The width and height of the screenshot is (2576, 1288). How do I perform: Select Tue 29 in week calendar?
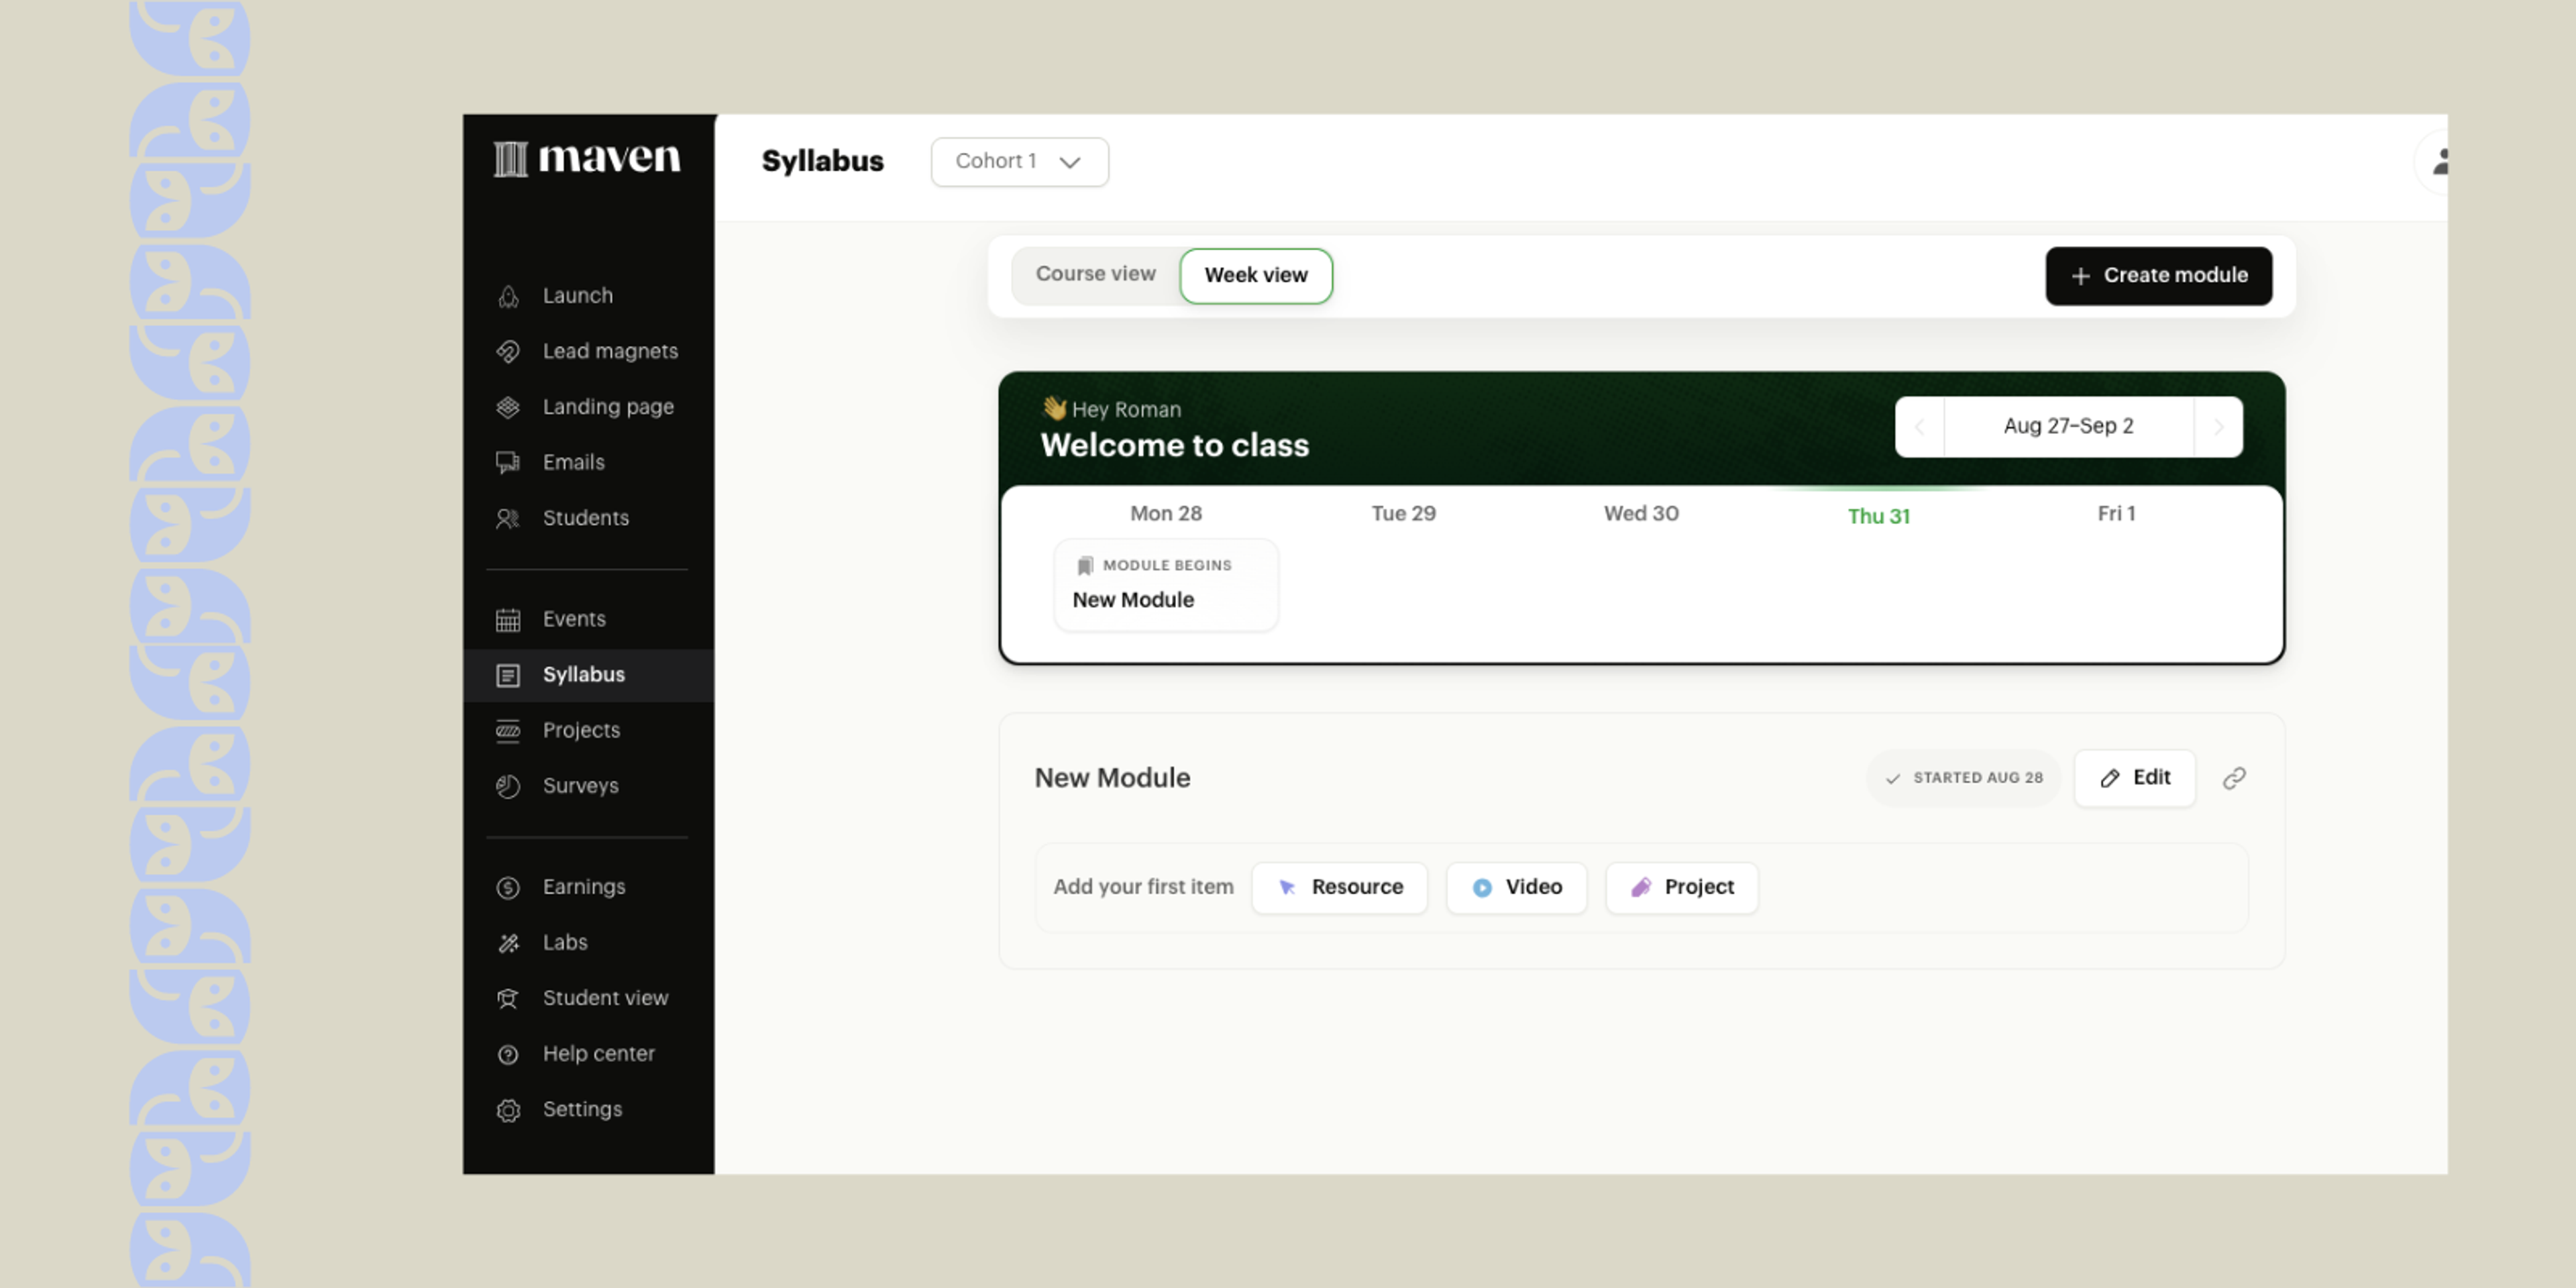pyautogui.click(x=1403, y=514)
